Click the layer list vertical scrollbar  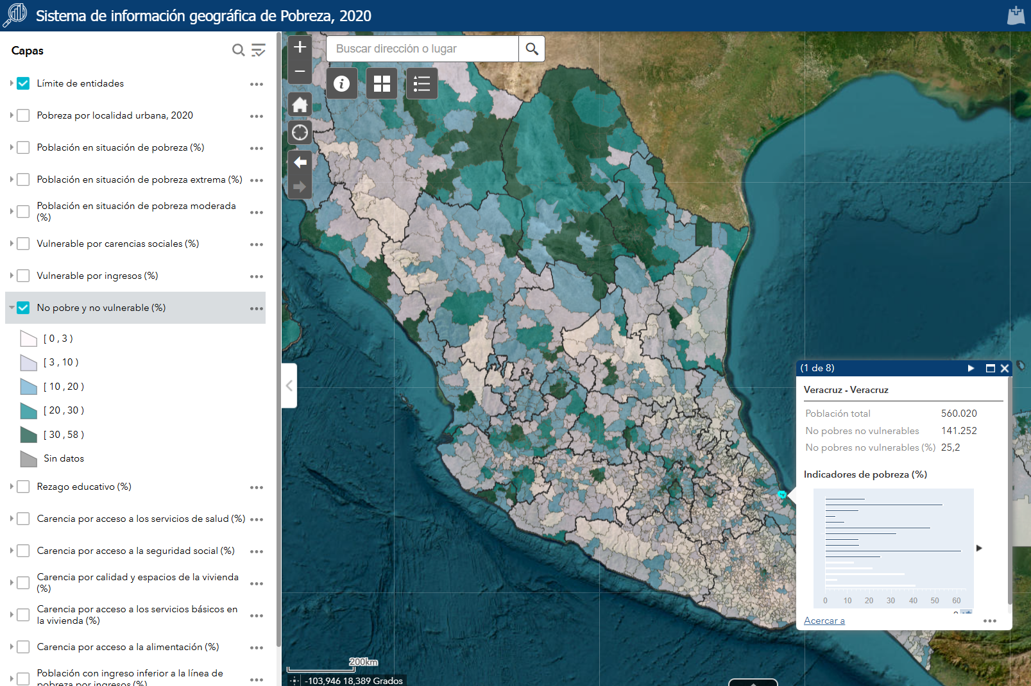coord(278,340)
